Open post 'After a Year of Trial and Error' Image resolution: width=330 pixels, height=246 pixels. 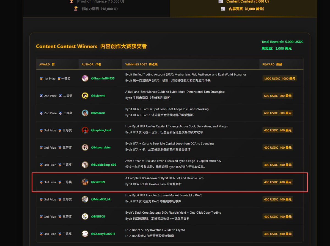[173, 161]
